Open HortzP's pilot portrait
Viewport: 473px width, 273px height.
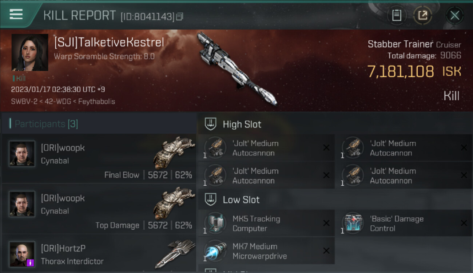tap(22, 254)
